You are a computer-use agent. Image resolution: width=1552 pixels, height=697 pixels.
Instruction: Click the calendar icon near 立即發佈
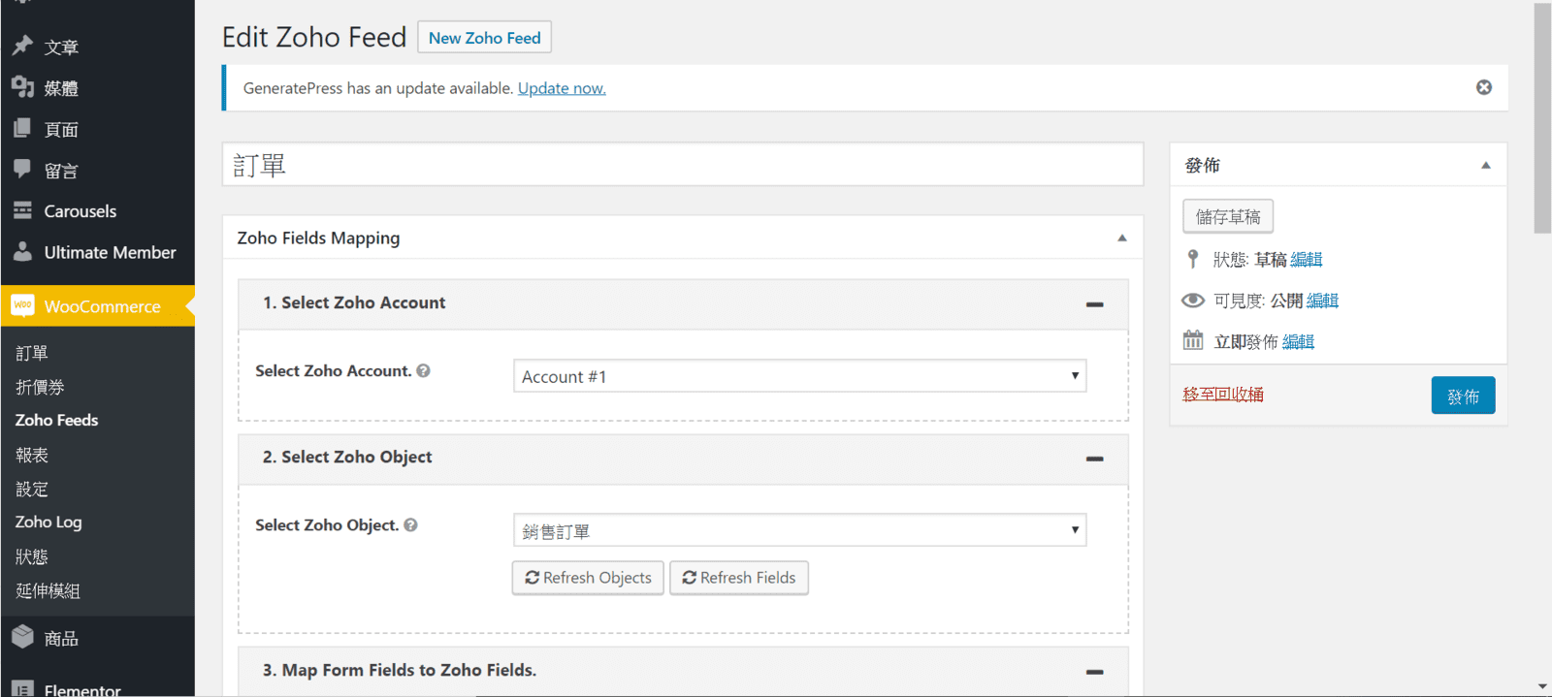(x=1193, y=340)
